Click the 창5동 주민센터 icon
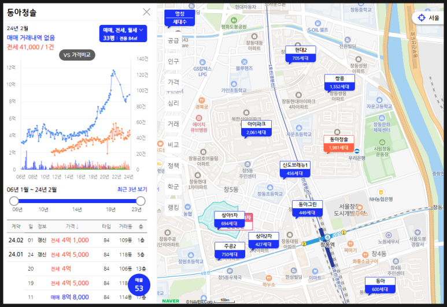 (x=247, y=164)
